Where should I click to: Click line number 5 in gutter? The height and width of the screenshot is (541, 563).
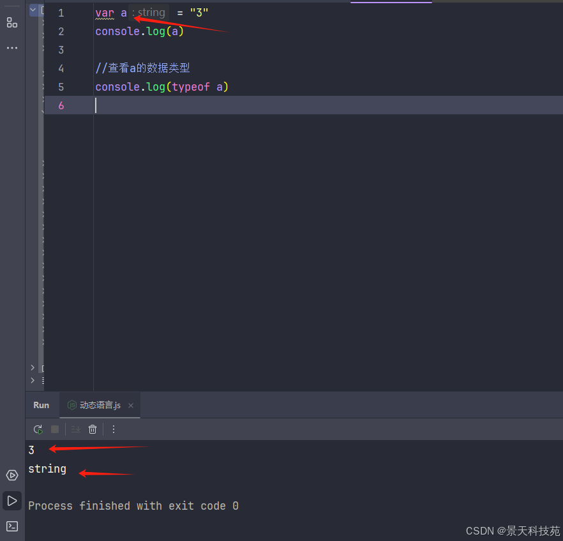61,87
